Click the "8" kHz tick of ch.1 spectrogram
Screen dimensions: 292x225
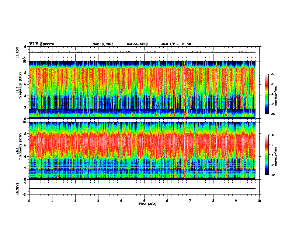point(26,73)
